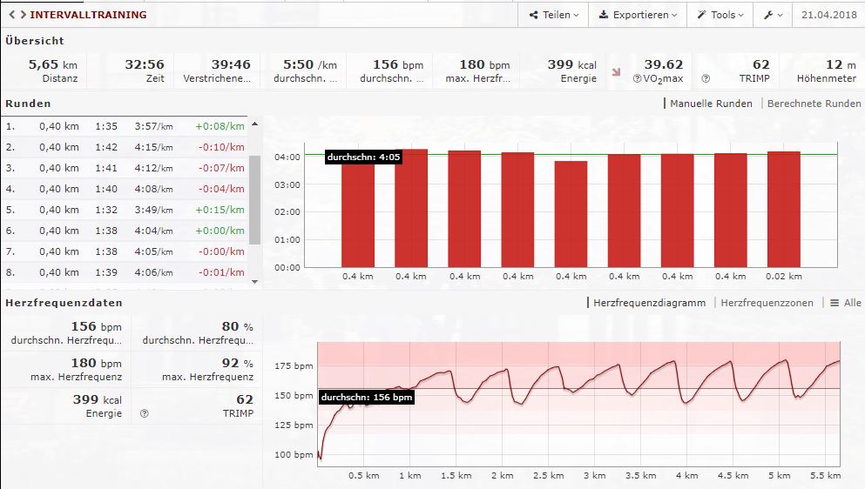The height and width of the screenshot is (489, 865).
Task: Click the fifth red lap bar
Action: (x=571, y=214)
